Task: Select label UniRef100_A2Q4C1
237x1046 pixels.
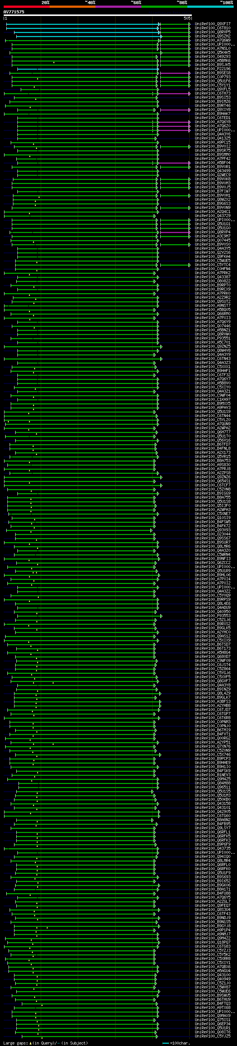Action: [213, 212]
